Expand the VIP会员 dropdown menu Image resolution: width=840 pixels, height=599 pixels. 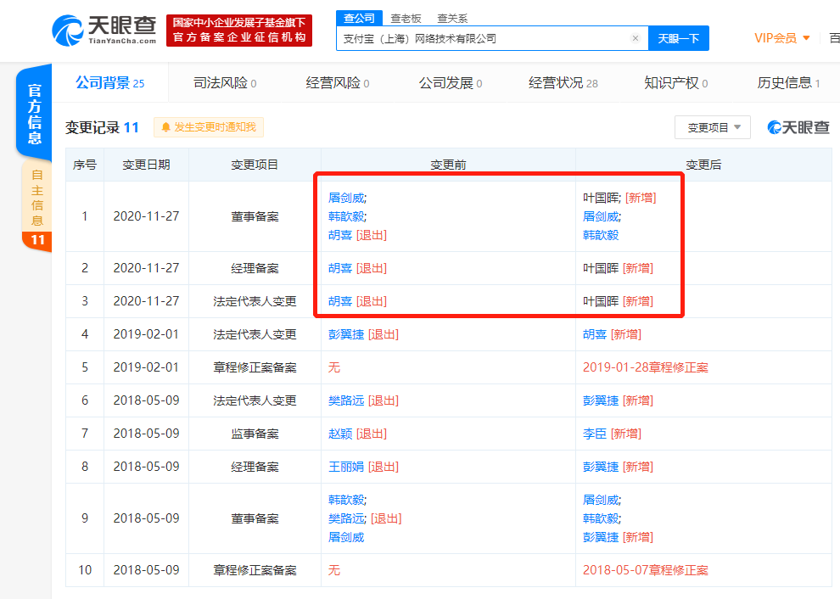click(x=780, y=38)
